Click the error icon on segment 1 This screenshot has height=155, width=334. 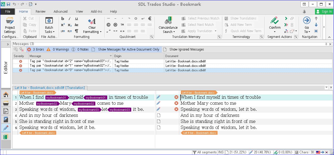click(176, 97)
